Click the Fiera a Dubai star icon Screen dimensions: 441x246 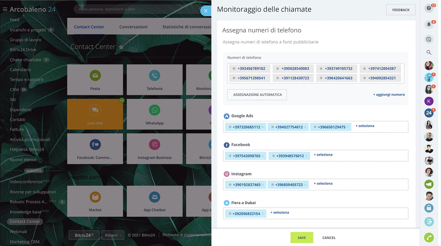coord(227,203)
